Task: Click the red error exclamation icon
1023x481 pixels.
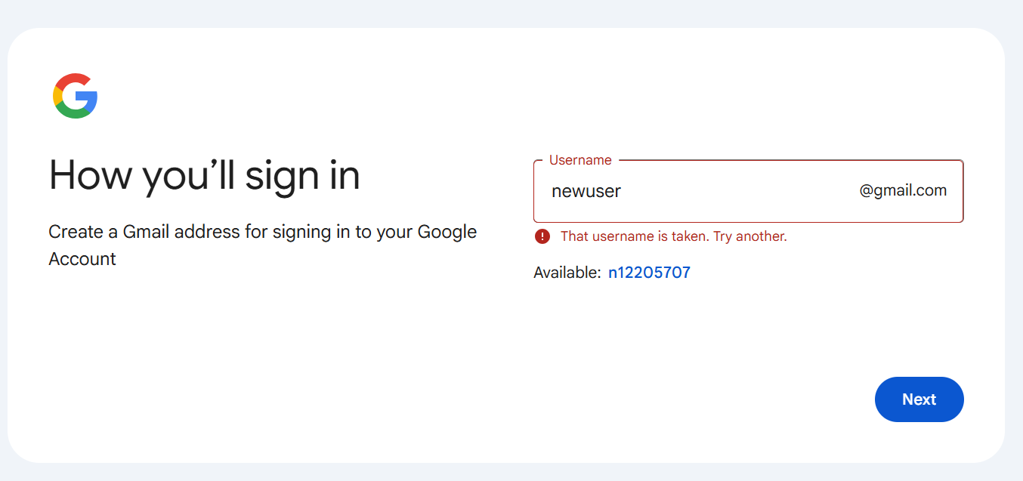Action: click(542, 236)
